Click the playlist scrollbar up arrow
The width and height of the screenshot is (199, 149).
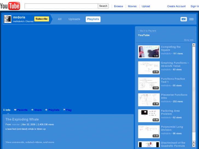tap(194, 45)
